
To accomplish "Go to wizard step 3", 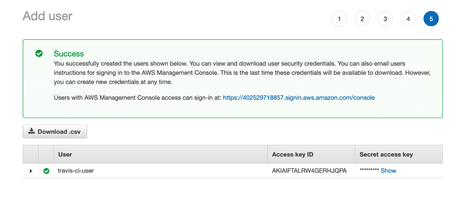I will pos(385,19).
